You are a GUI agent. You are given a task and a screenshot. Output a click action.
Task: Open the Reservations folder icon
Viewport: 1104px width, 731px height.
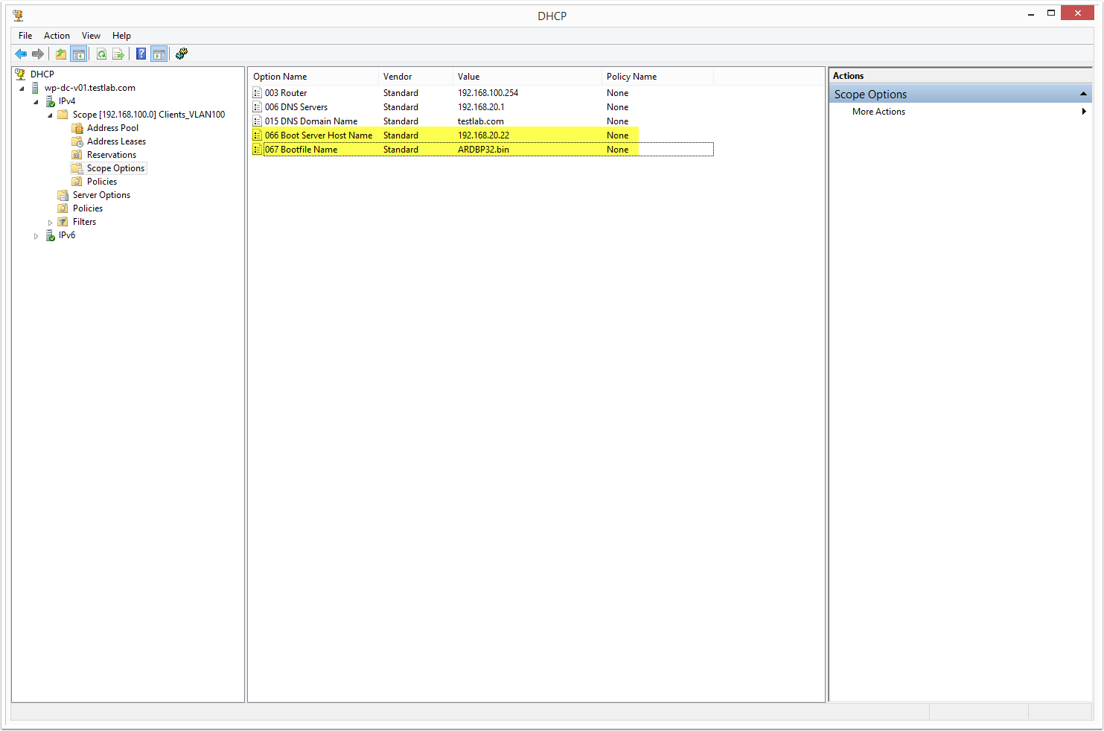point(77,155)
